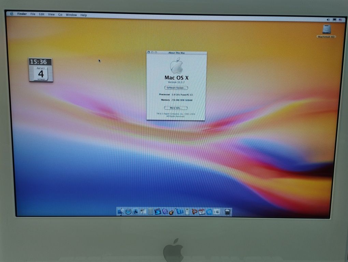Click the 256 MB DDR SDRAM memory text
Image resolution: width=348 pixels, height=262 pixels.
pyautogui.click(x=182, y=100)
